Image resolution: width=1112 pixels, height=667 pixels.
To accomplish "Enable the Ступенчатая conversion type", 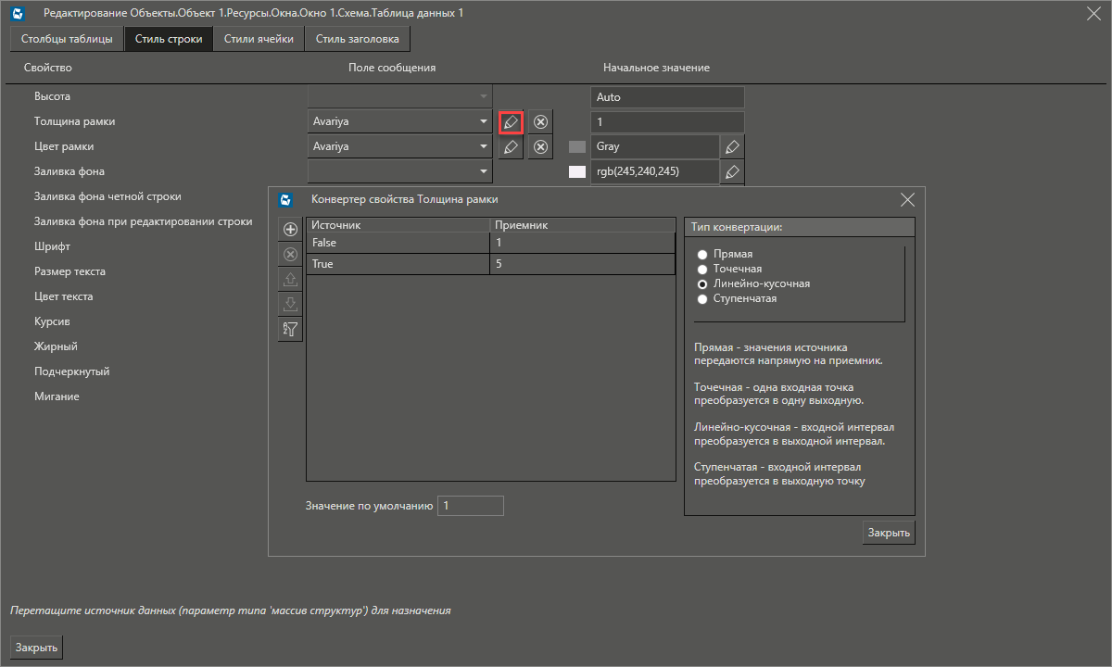I will (701, 297).
